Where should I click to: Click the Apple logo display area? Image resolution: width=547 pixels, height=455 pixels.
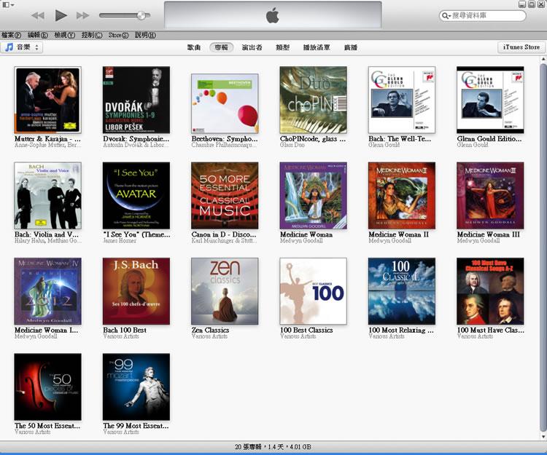[273, 15]
